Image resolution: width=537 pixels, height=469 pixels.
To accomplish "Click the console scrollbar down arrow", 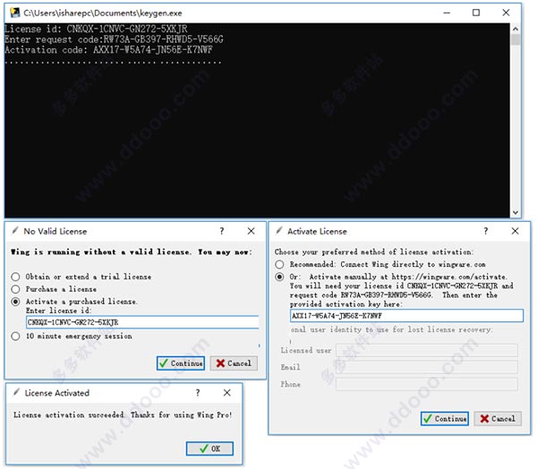I will click(x=516, y=213).
